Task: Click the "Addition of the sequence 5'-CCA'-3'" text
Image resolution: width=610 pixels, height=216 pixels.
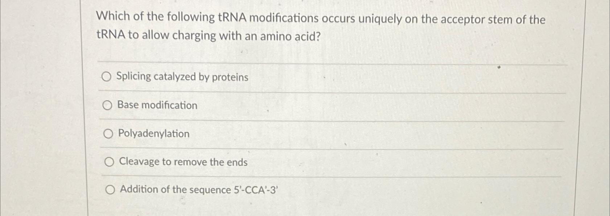Action: click(x=198, y=190)
